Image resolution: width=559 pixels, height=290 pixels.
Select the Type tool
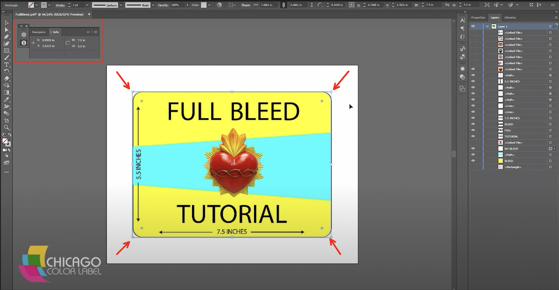pyautogui.click(x=6, y=65)
